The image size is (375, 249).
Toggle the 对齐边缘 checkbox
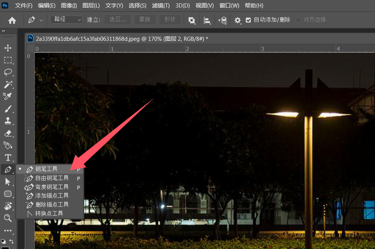point(298,20)
